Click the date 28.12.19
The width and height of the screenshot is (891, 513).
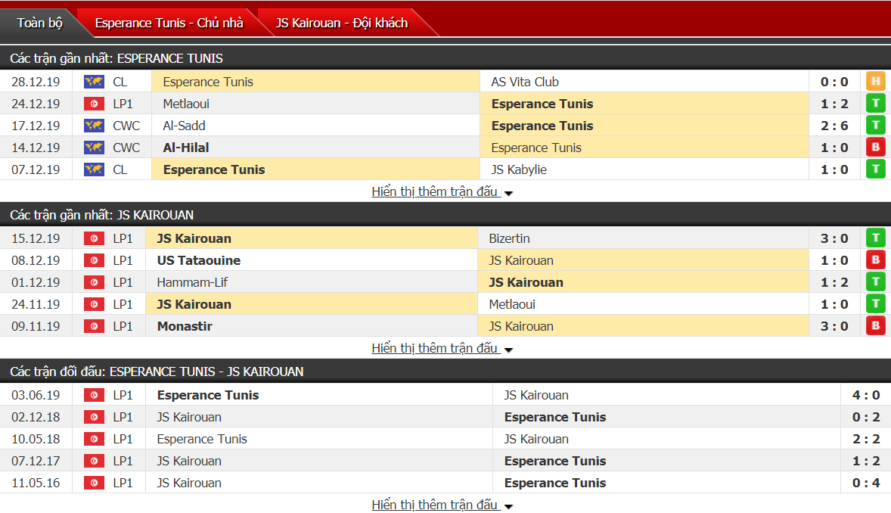(36, 82)
